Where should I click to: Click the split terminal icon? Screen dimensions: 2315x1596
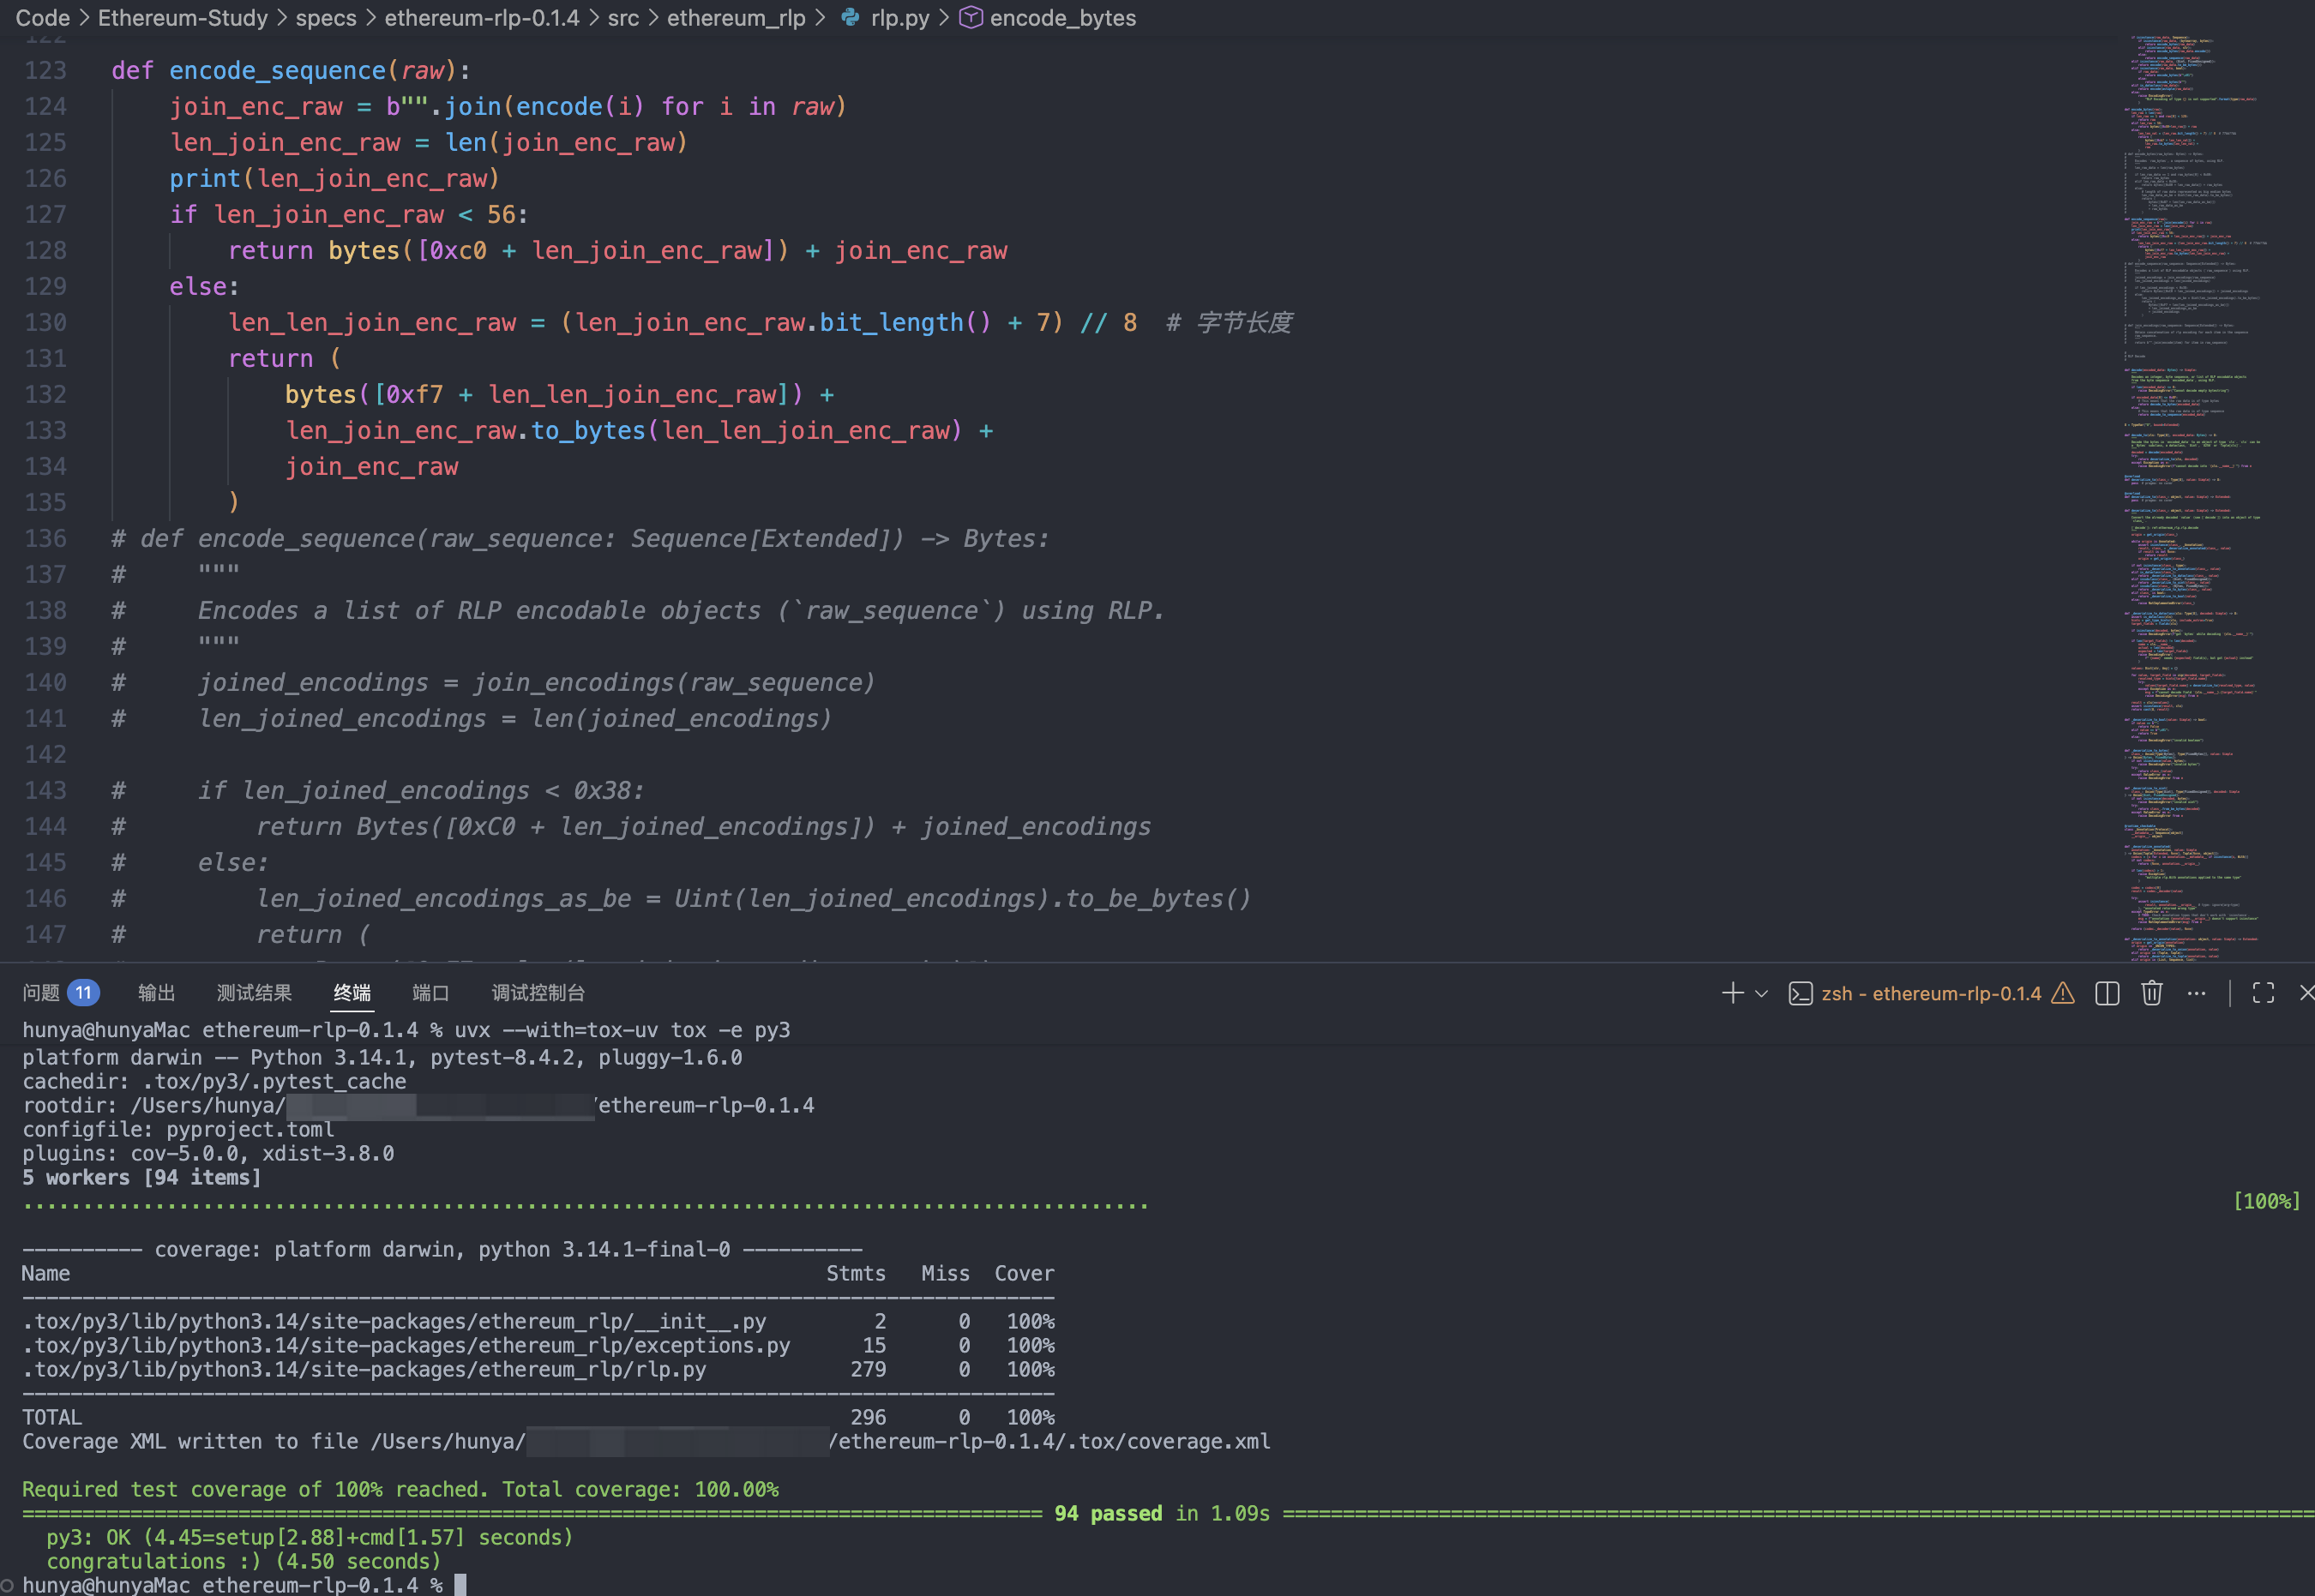(x=2107, y=993)
